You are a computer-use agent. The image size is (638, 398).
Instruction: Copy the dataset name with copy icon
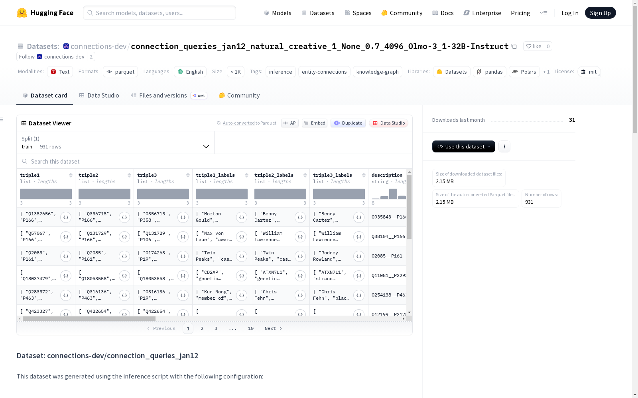(514, 46)
